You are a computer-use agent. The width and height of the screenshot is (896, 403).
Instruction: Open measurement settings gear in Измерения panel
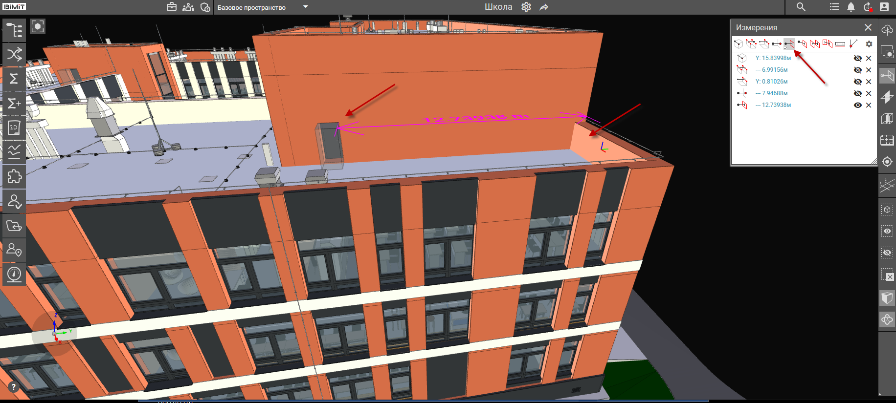pos(869,44)
